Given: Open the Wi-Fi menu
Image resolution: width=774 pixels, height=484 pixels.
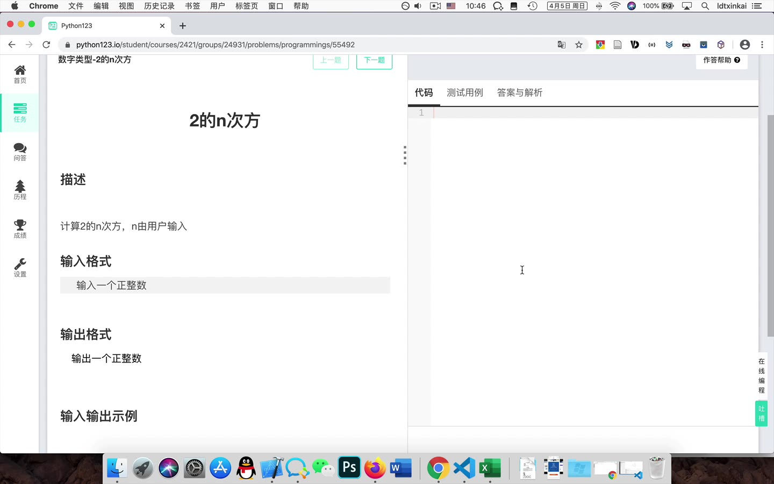Looking at the screenshot, I should [x=613, y=6].
